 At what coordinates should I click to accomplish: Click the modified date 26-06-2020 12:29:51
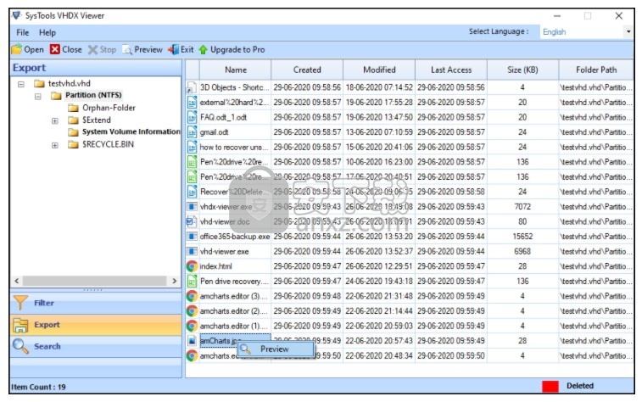tap(379, 266)
